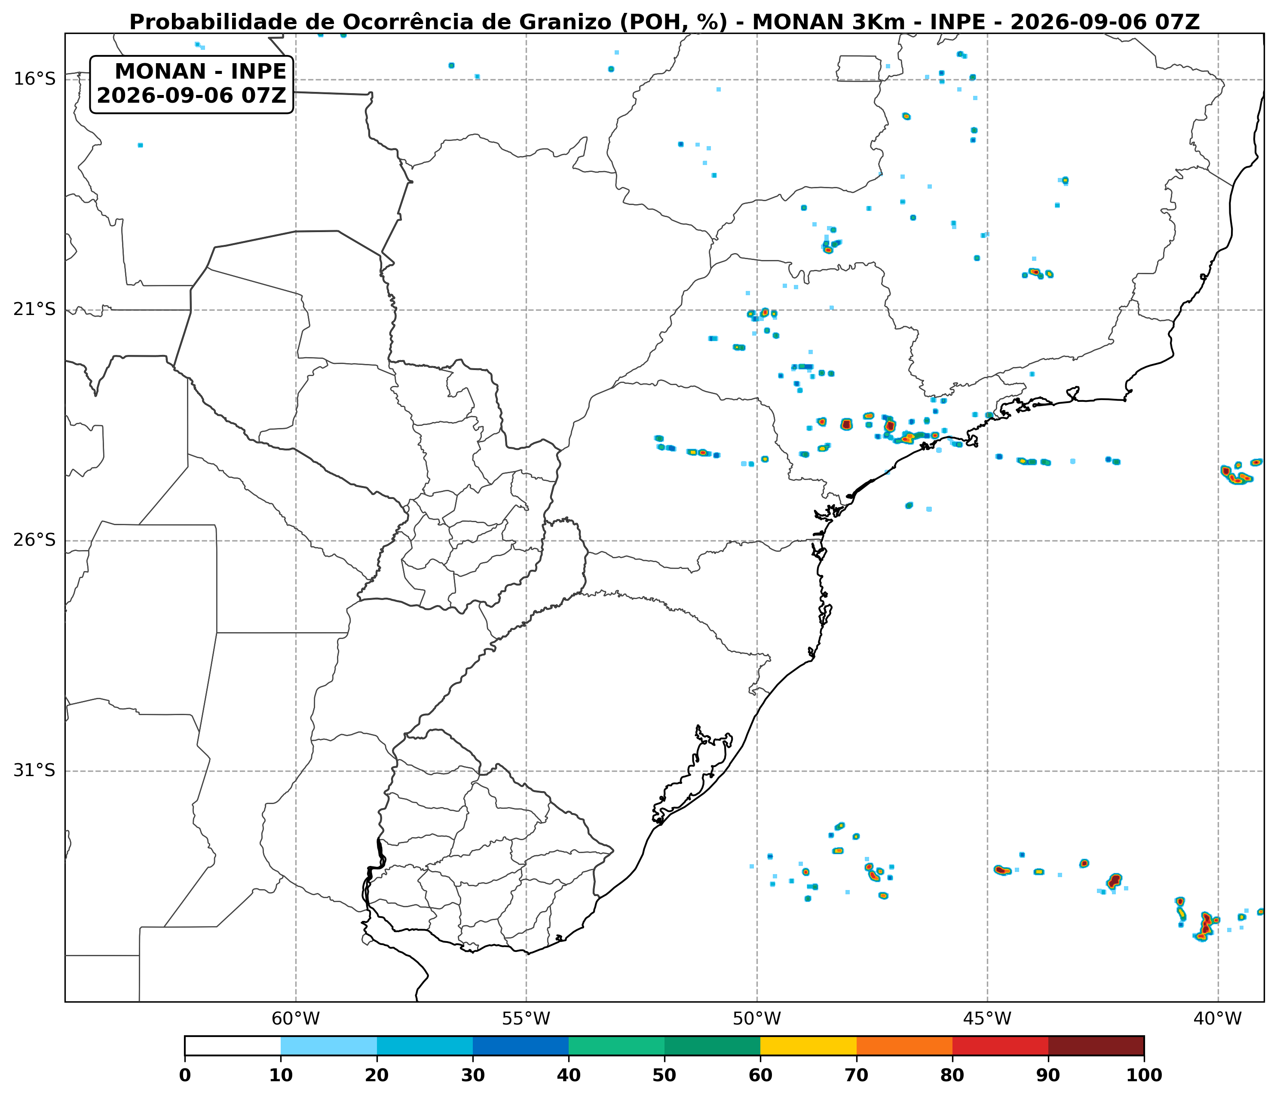The width and height of the screenshot is (1277, 1098).
Task: Click the yellow 60-70 colorbar segment
Action: [x=808, y=1045]
